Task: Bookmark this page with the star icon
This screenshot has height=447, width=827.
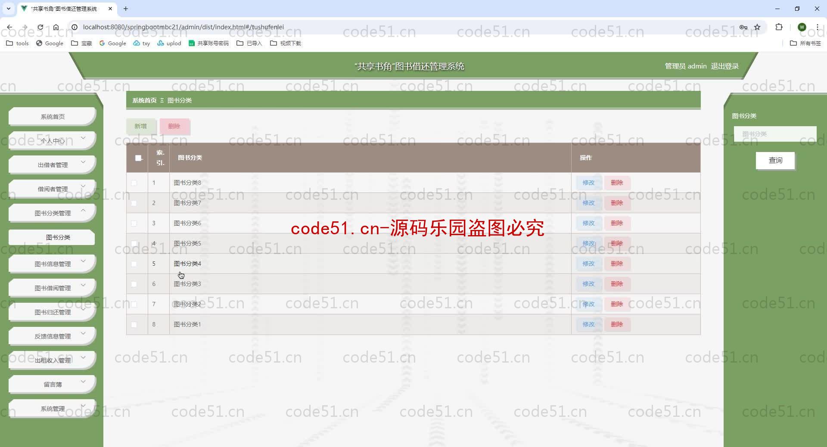Action: pyautogui.click(x=757, y=27)
